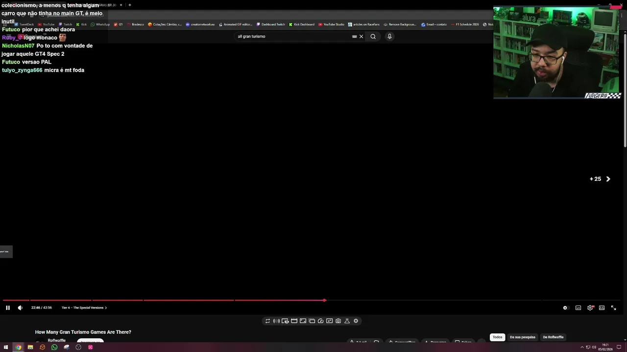Click chat username 'tulyo_zynga666'
This screenshot has height=352, width=627.
click(x=22, y=70)
